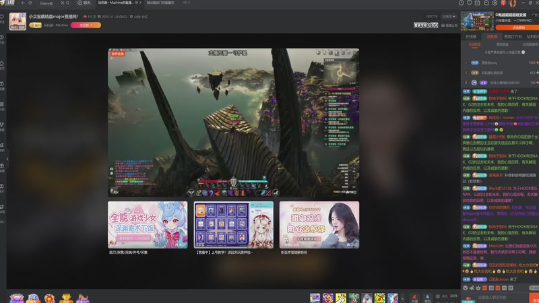Click the 直播公告 announcement link
Viewport: 539px width, 303px height.
[449, 26]
